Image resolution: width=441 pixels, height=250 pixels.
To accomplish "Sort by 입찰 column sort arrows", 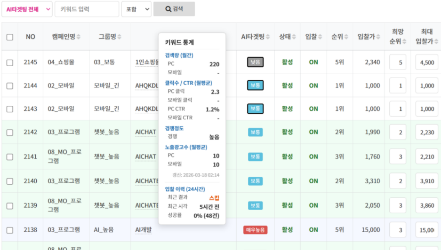I will [320, 37].
